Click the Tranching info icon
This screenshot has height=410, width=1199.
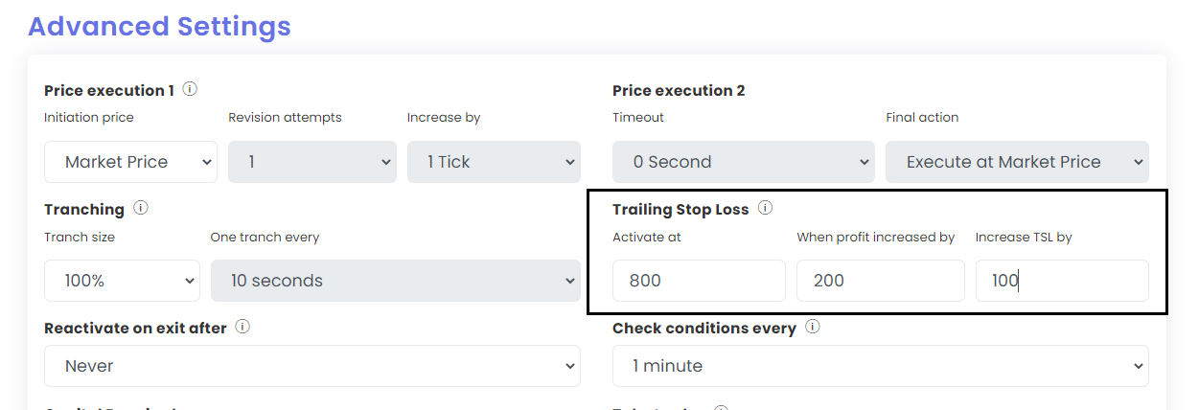[x=141, y=208]
